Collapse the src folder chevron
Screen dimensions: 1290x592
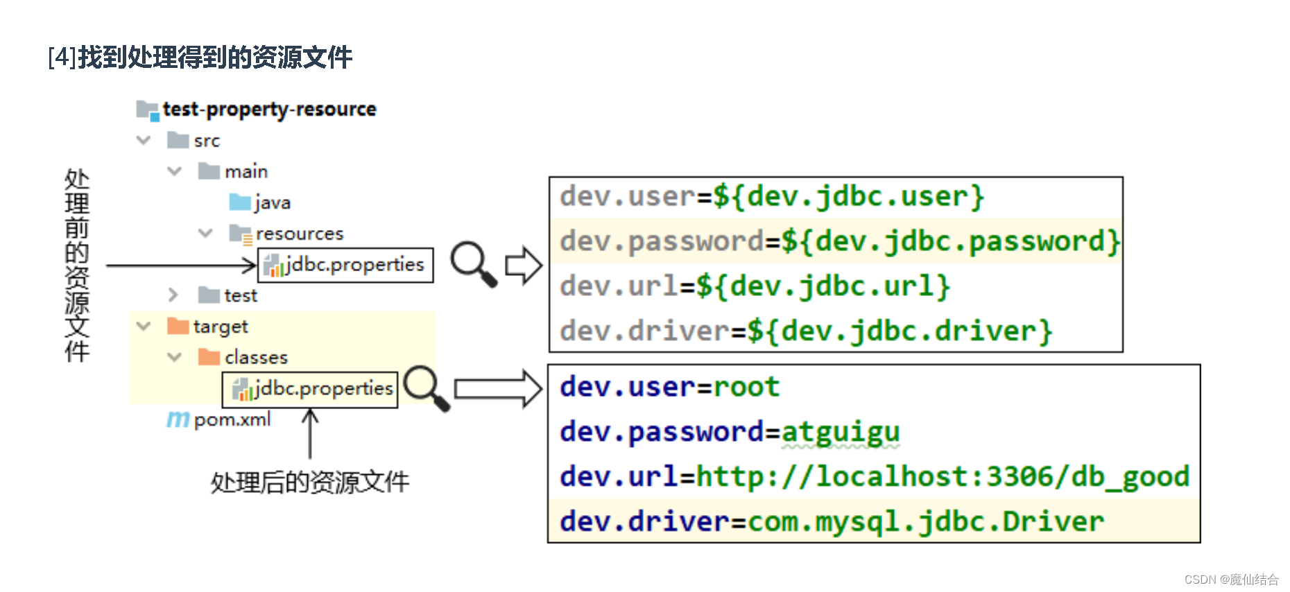[x=144, y=140]
